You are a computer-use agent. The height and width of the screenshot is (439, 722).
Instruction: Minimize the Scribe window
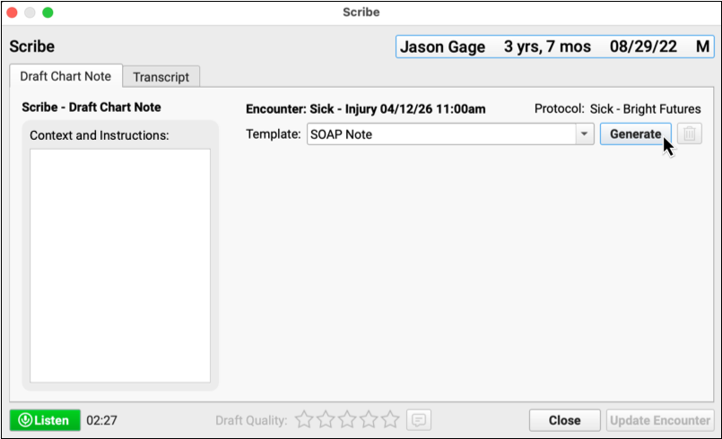coord(30,13)
